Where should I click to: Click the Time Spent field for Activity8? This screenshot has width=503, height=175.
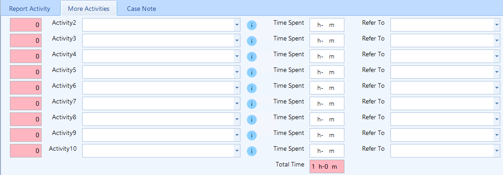(x=327, y=119)
